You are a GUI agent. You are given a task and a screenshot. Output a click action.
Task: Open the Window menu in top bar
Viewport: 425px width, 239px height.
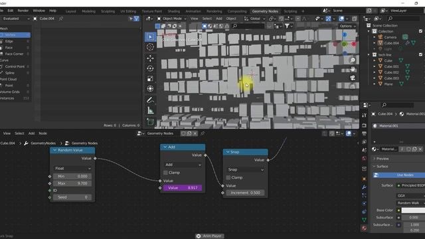point(39,11)
